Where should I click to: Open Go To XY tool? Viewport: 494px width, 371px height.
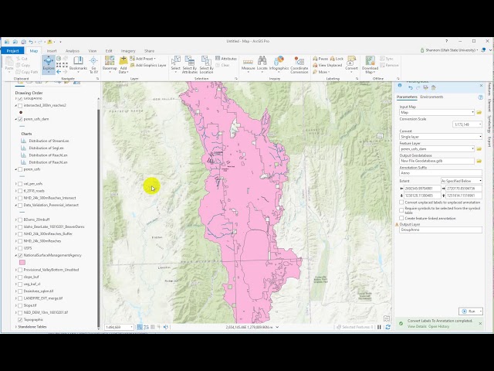point(93,64)
